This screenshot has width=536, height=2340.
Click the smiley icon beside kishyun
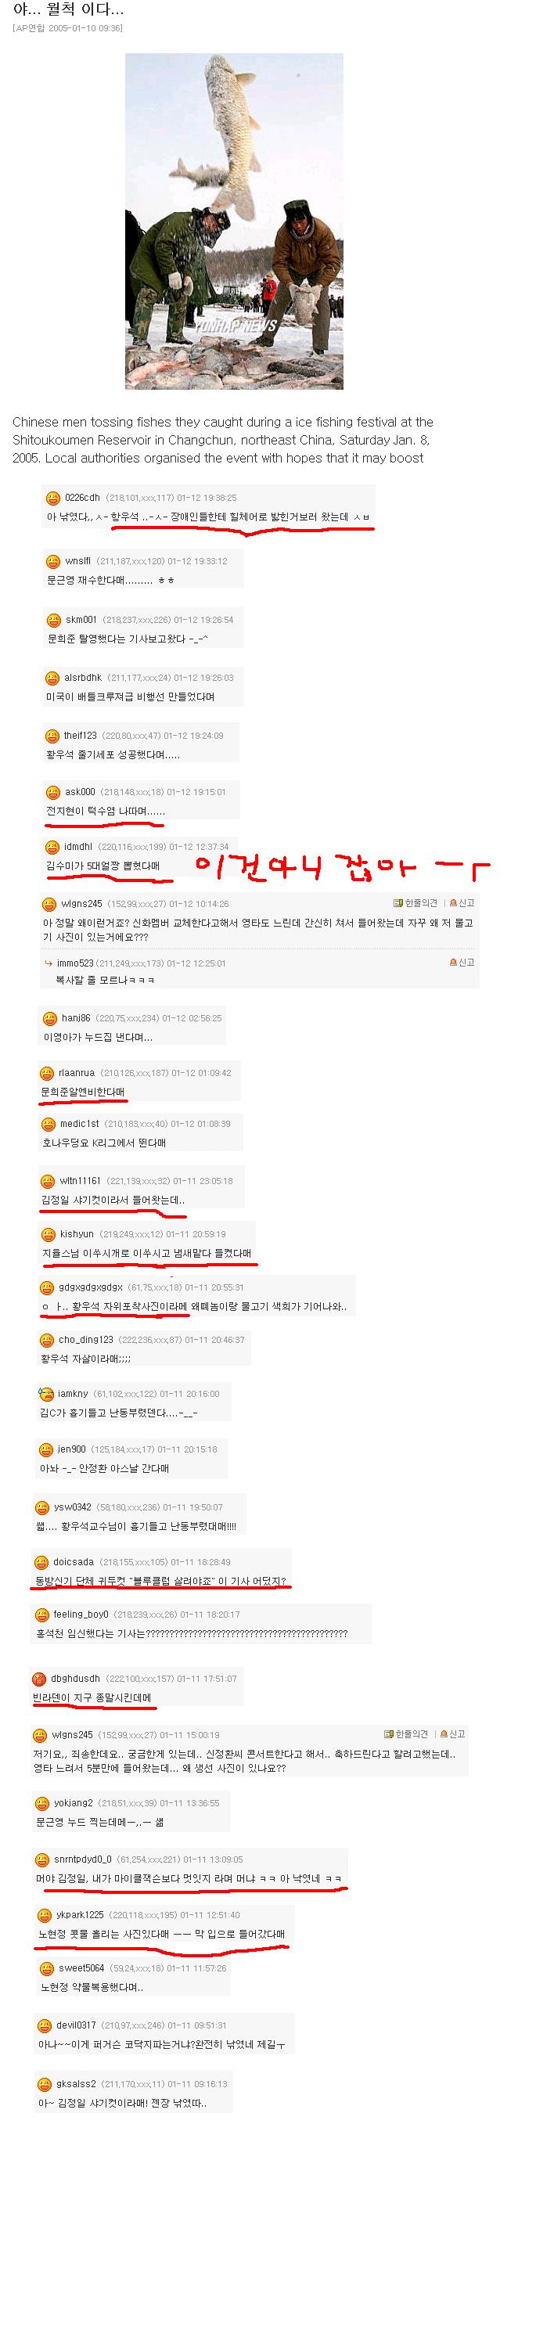pos(49,1233)
